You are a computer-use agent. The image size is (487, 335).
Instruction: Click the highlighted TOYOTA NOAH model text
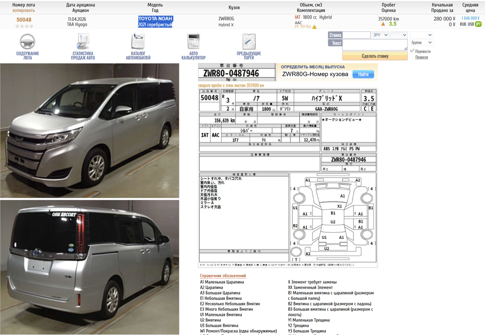coord(155,19)
